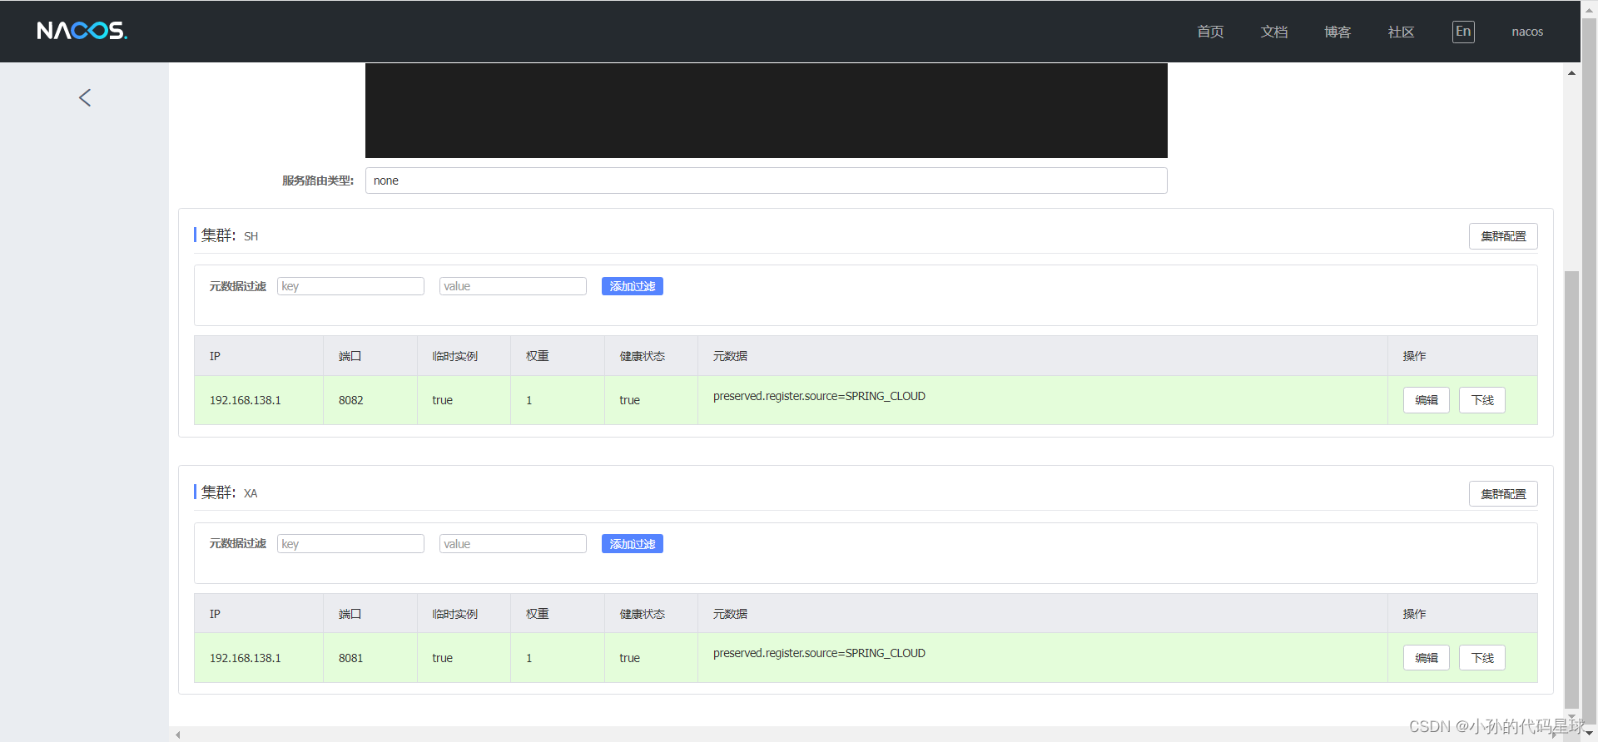Open the nacos user menu
Image resolution: width=1598 pixels, height=742 pixels.
point(1527,32)
